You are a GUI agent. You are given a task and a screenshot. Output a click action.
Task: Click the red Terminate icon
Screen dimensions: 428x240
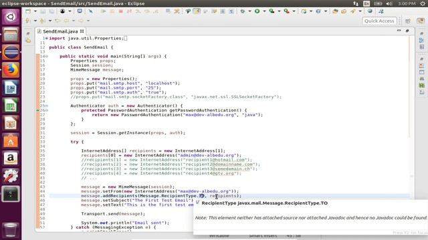click(x=120, y=11)
